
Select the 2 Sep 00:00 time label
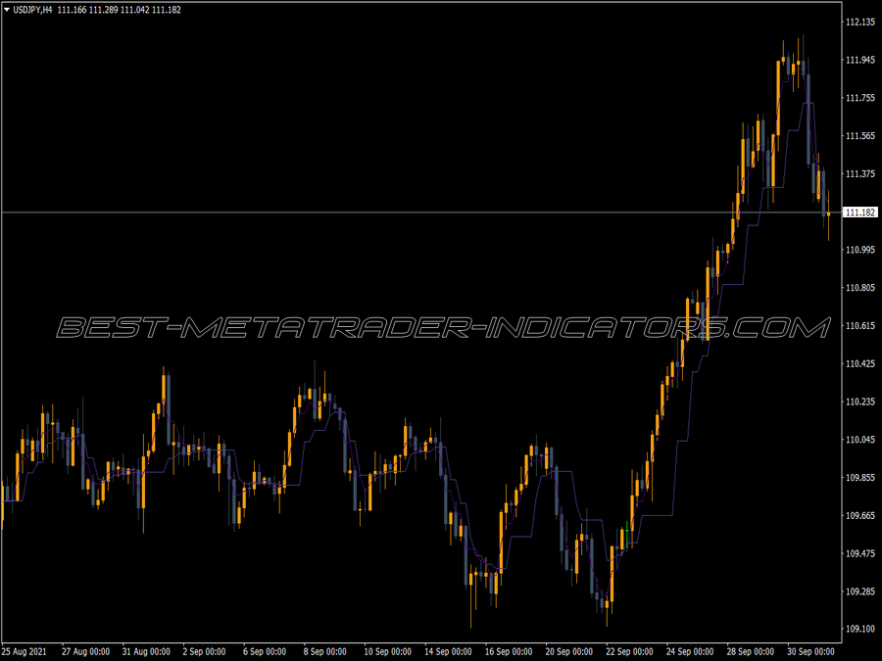[204, 651]
